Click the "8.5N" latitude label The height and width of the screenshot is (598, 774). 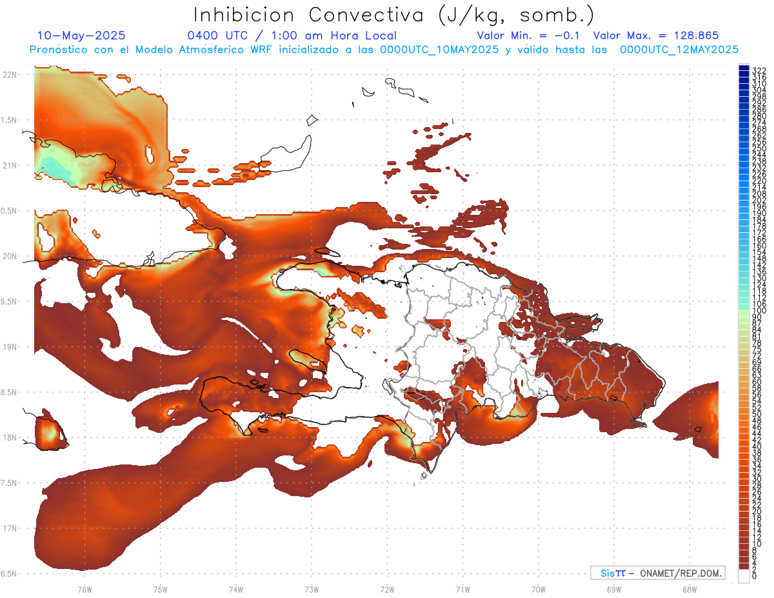click(9, 392)
